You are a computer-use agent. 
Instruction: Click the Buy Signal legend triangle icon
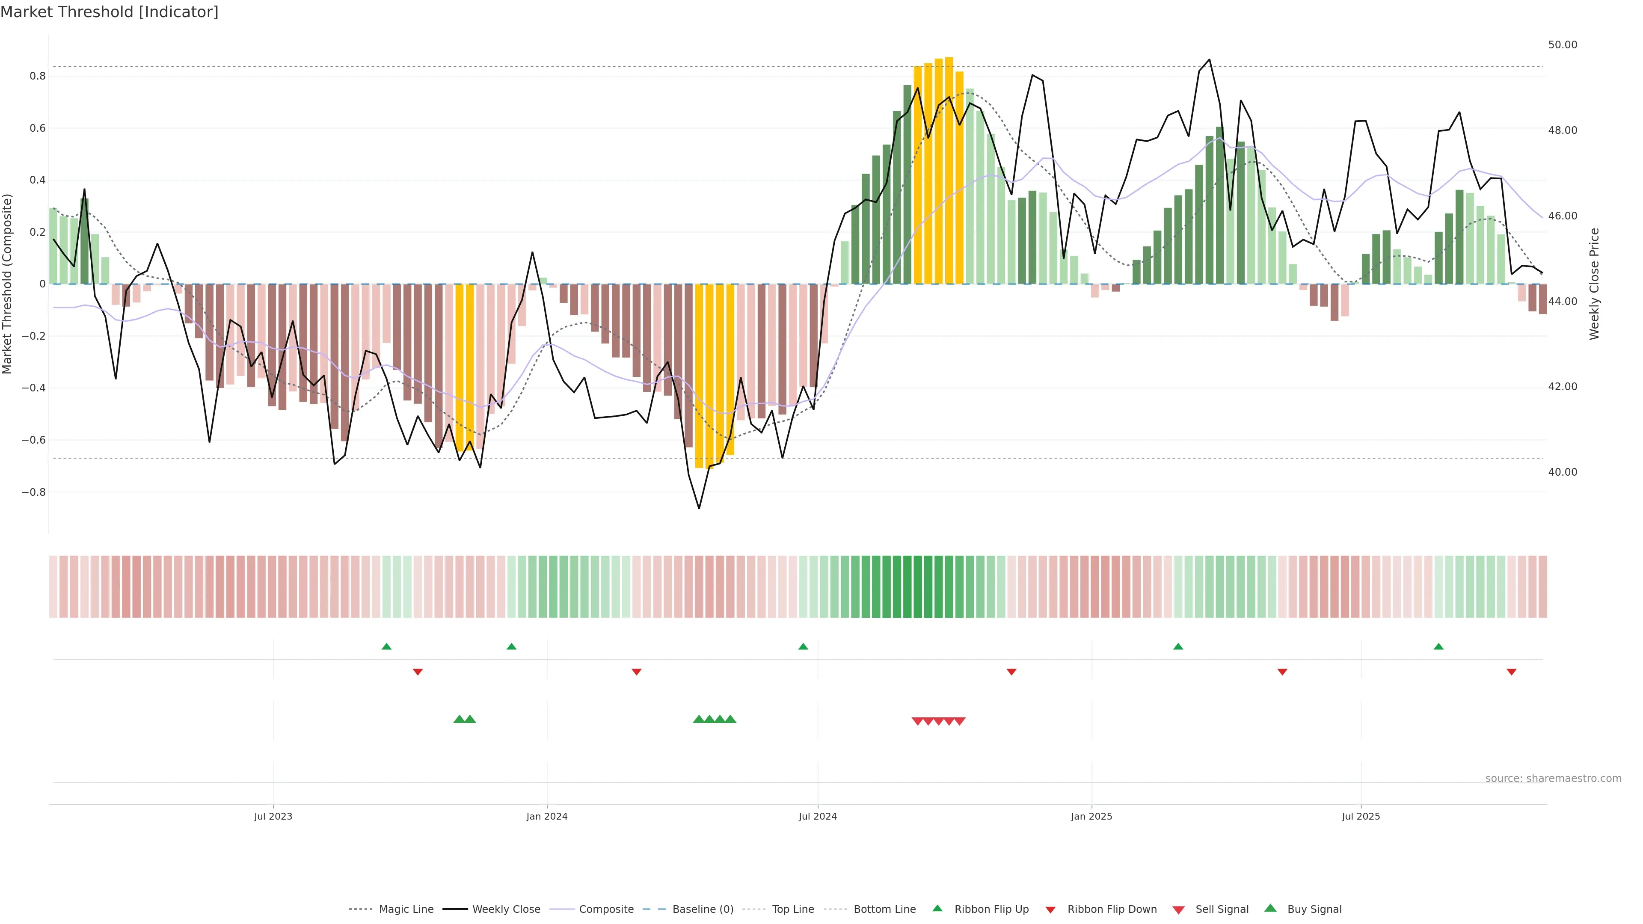(x=1270, y=908)
